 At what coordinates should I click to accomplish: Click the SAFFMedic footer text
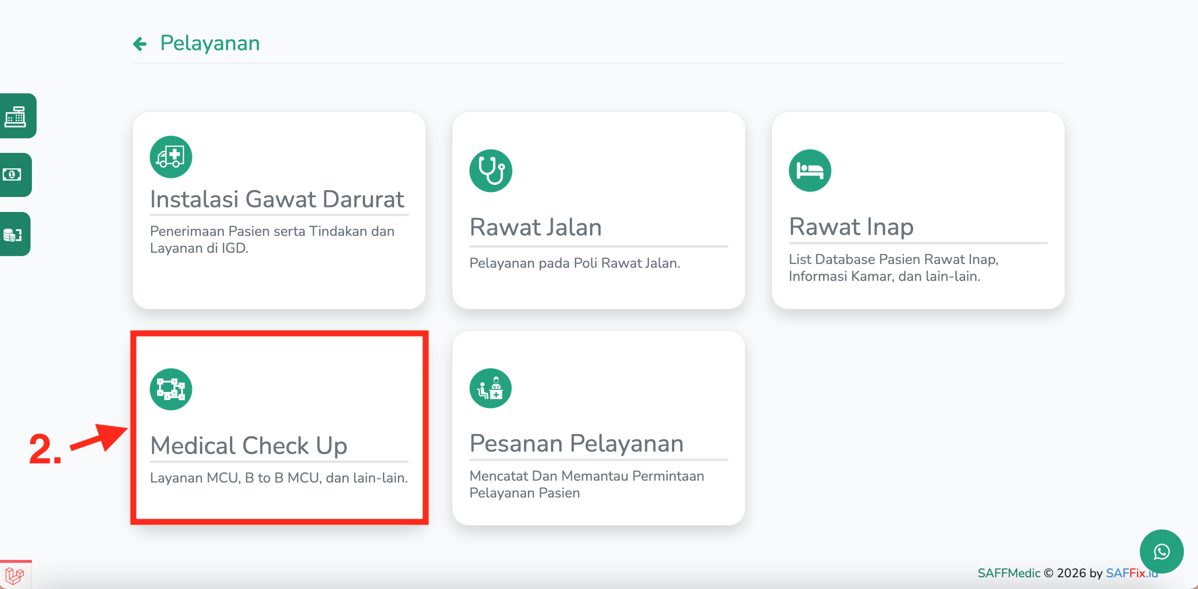(x=1009, y=573)
